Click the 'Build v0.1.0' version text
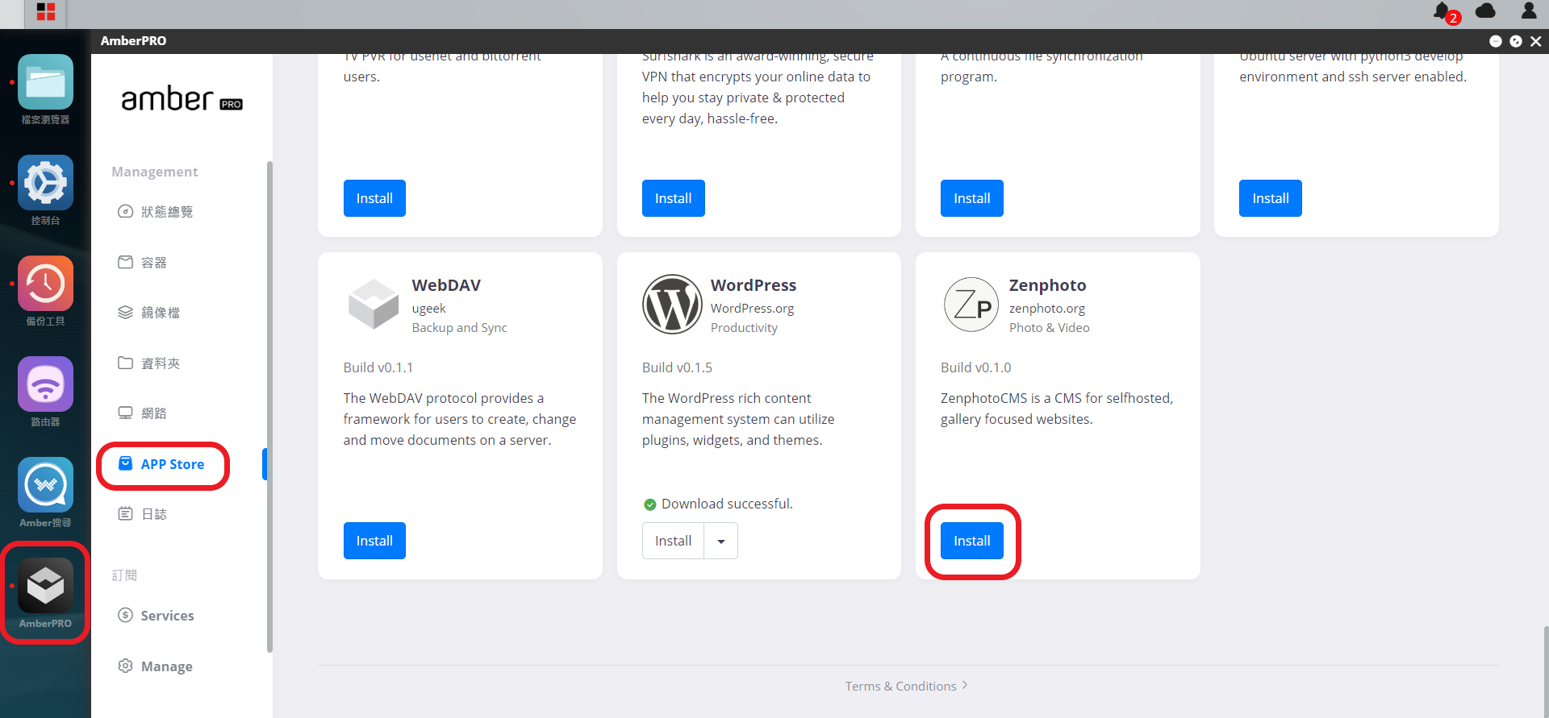 (975, 367)
